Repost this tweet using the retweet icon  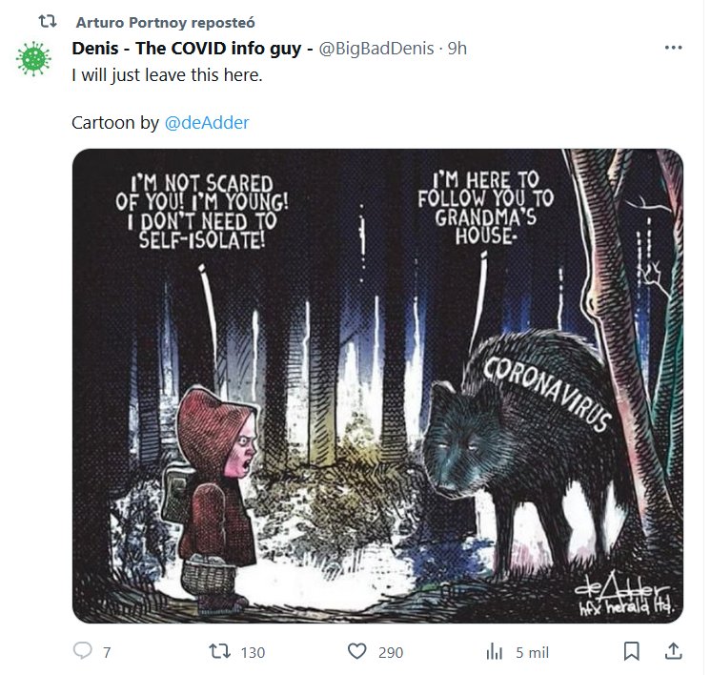click(219, 651)
